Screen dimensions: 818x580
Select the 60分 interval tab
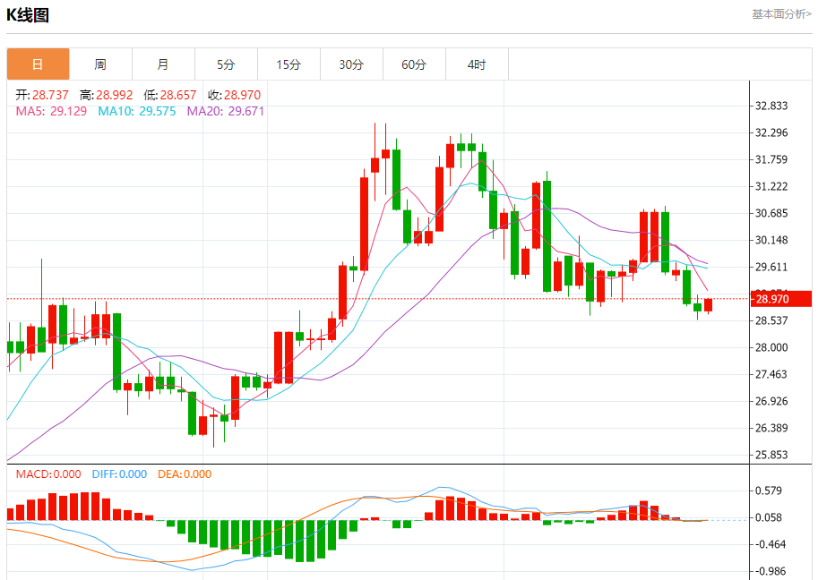[414, 64]
